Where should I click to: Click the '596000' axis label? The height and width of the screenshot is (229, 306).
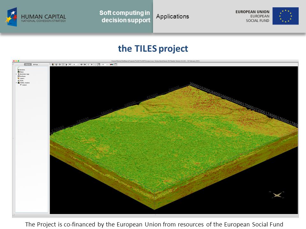coord(174,89)
